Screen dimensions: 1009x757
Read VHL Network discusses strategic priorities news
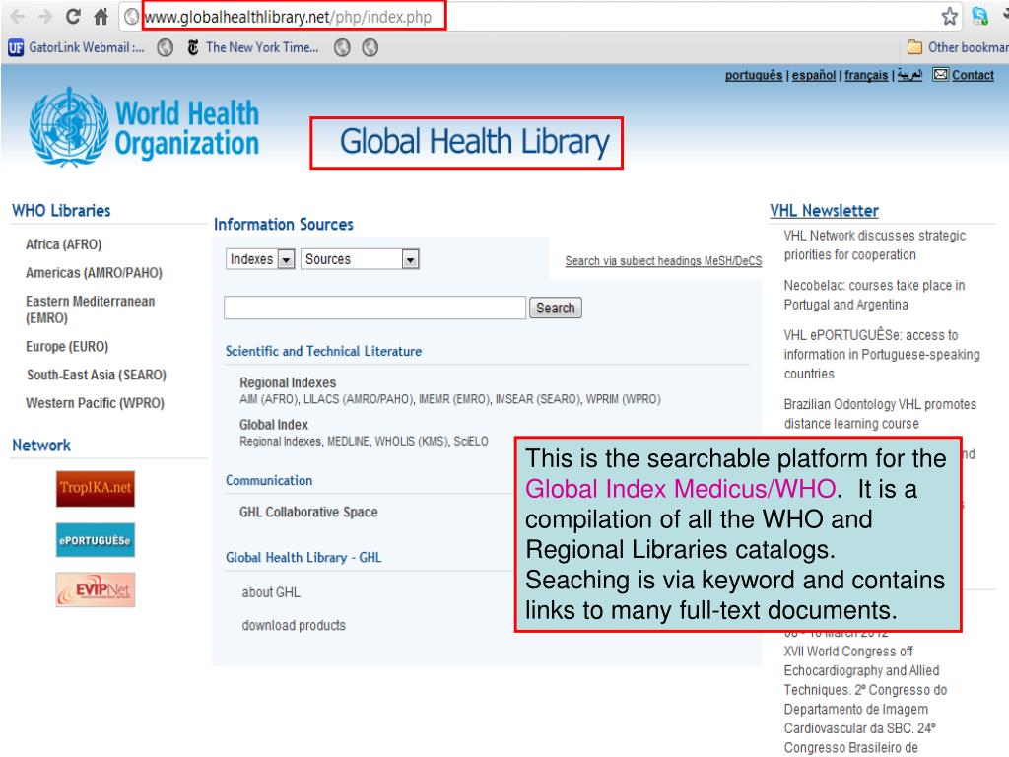875,245
